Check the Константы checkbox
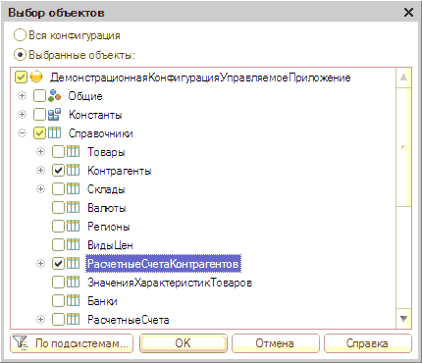422x363 pixels. coord(39,115)
